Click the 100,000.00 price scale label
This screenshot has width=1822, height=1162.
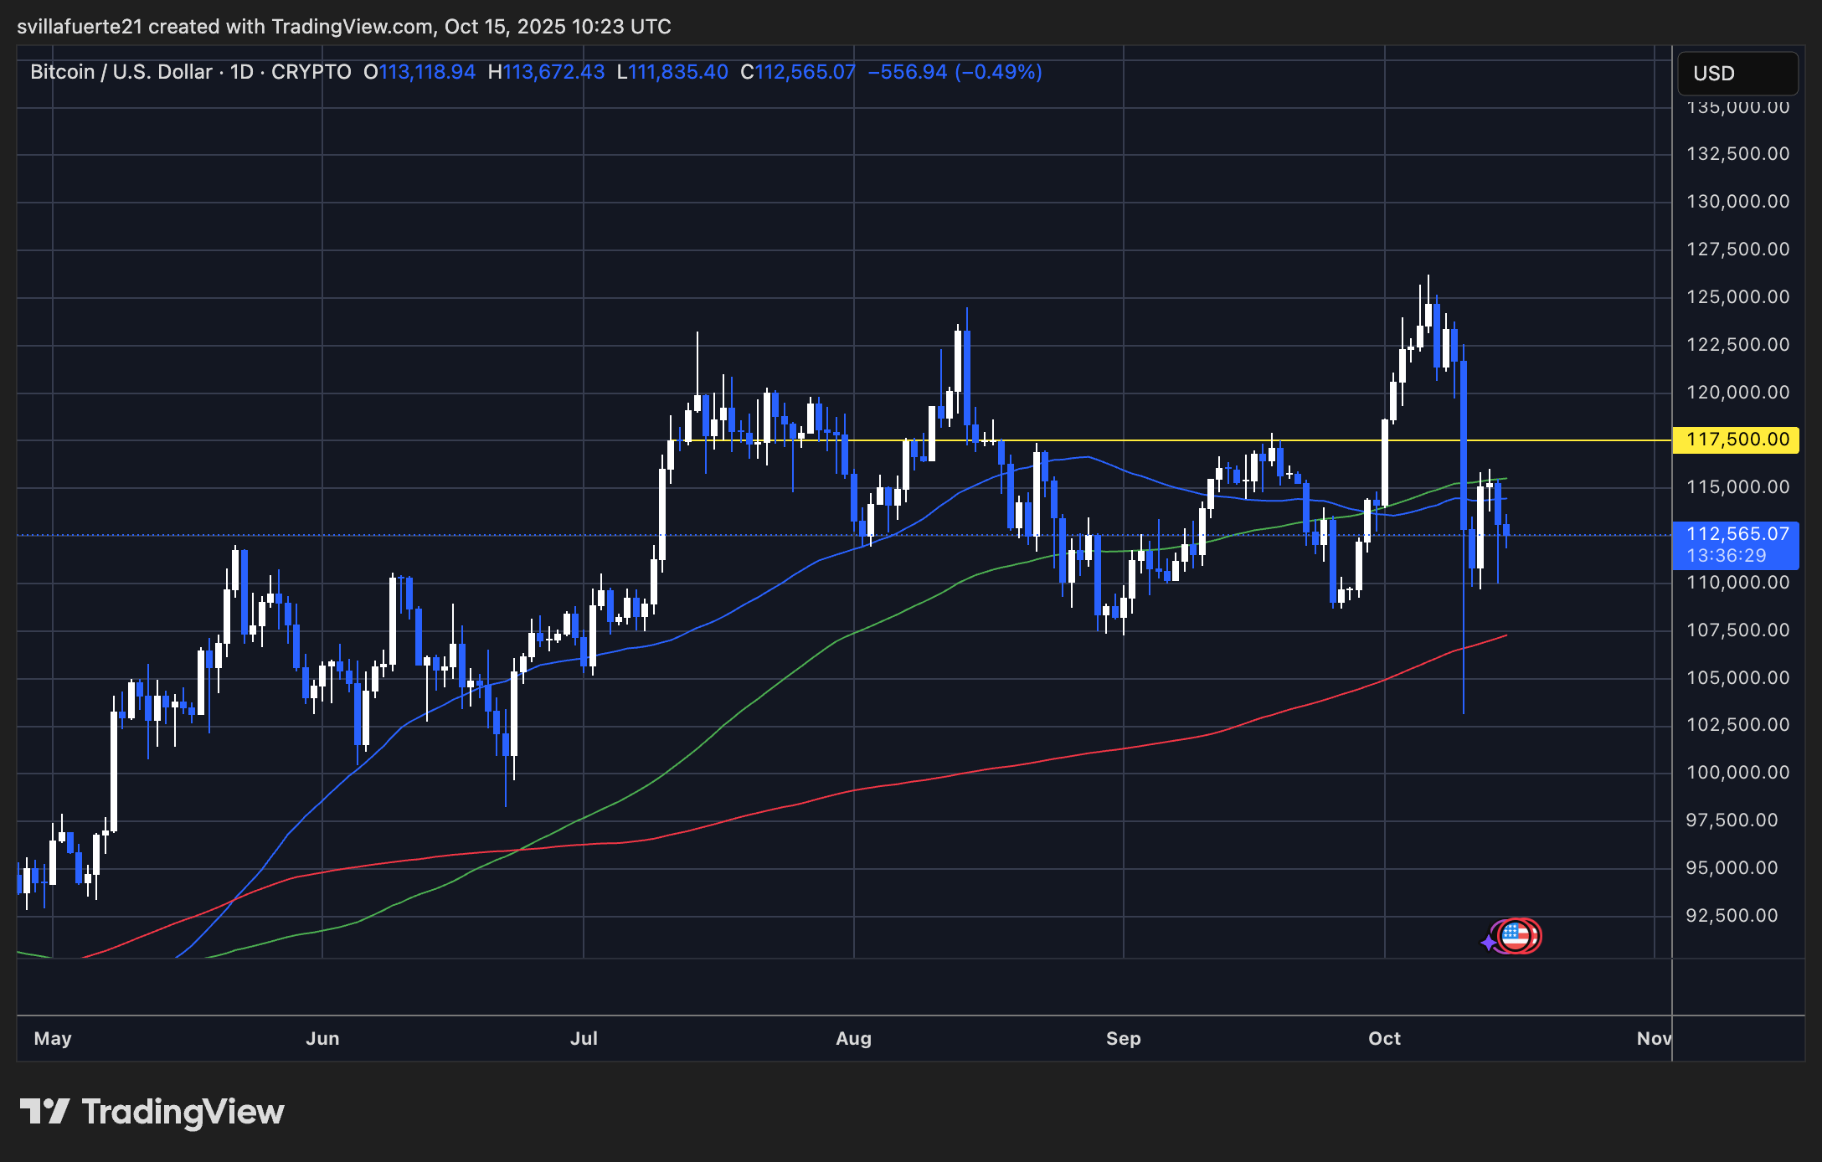pos(1737,773)
